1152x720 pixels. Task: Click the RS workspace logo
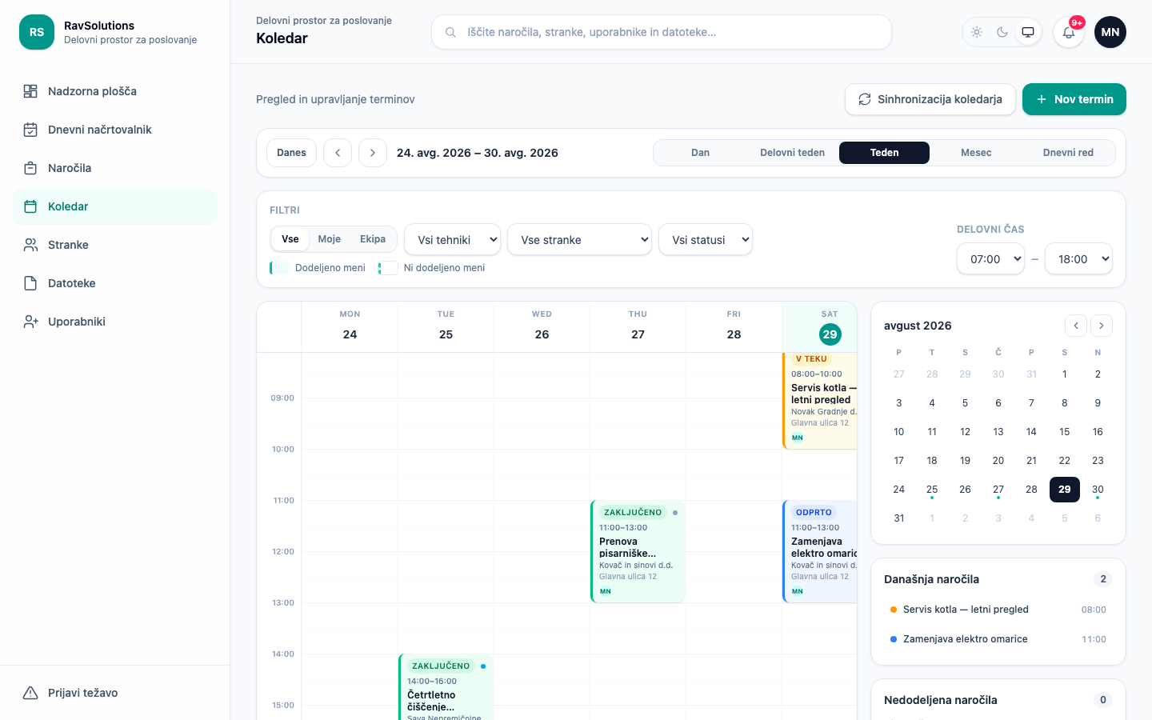pyautogui.click(x=37, y=32)
